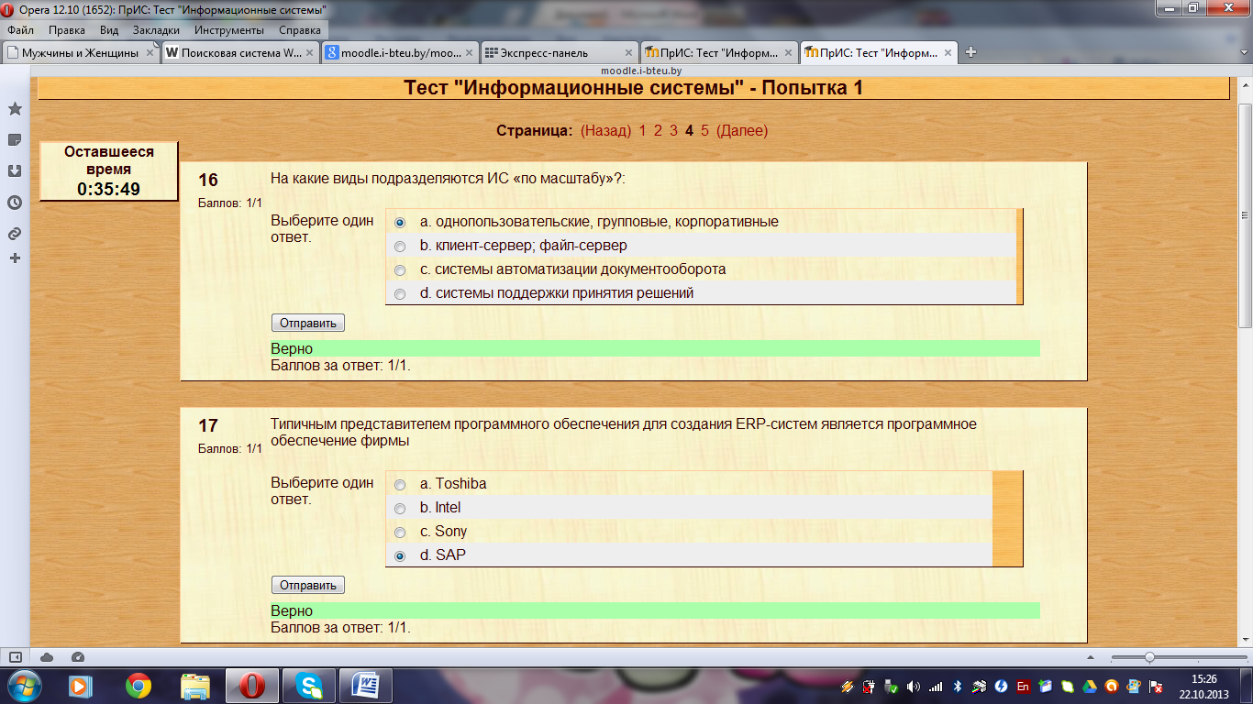Switch to moodle.i-bteu.by/moo... tab
Image resolution: width=1253 pixels, height=704 pixels.
(400, 52)
